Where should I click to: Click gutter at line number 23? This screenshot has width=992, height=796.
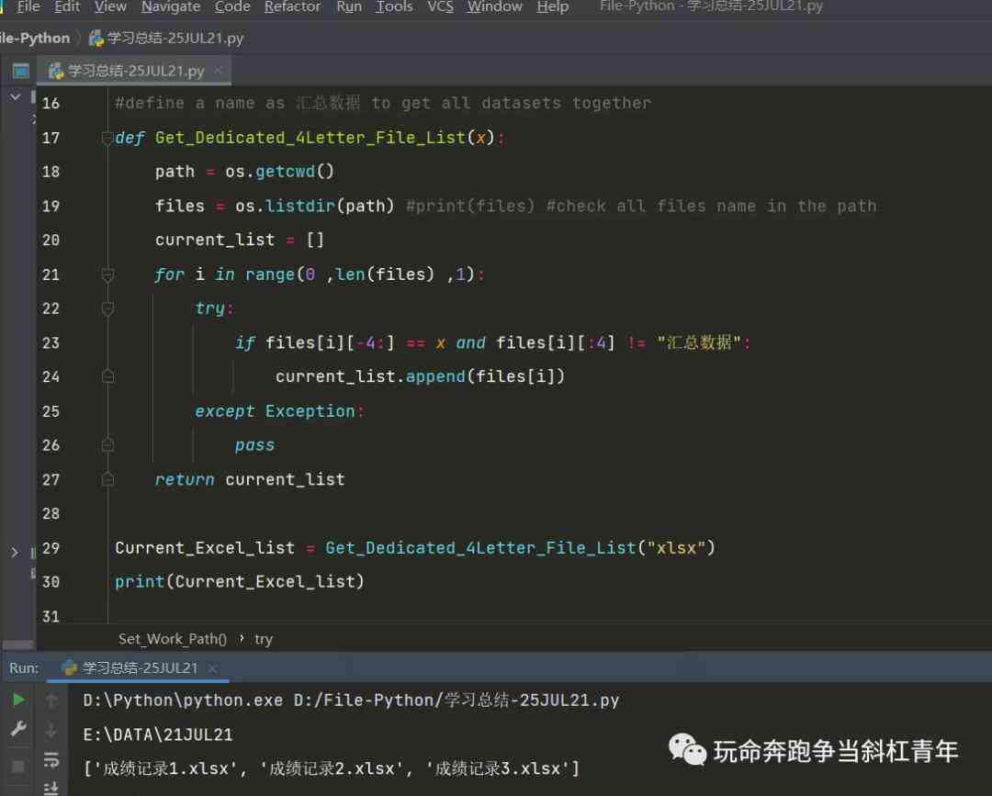(51, 342)
